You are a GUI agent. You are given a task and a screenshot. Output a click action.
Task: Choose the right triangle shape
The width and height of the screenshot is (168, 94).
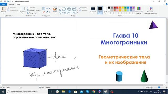[x=60, y=10]
